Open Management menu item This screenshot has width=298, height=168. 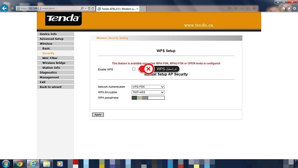[x=56, y=77]
